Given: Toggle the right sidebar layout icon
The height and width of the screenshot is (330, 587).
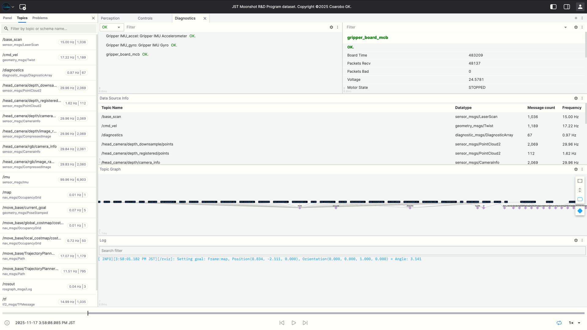Looking at the screenshot, I should point(567,6).
